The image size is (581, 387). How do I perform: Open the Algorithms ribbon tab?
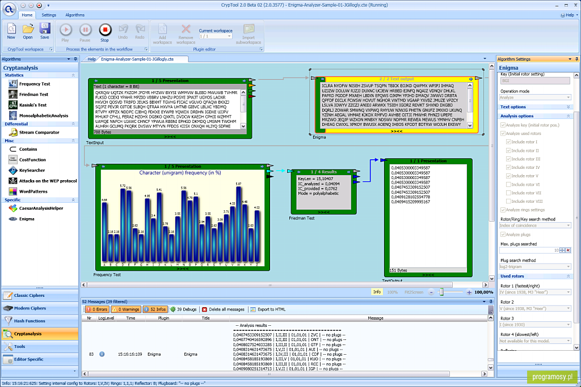tap(75, 15)
